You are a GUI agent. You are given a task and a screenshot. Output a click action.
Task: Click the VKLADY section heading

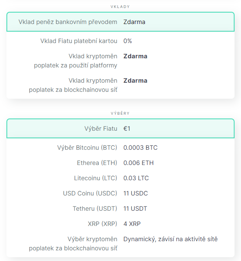120,7
